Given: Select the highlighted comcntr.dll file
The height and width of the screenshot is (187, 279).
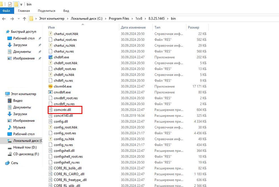Looking at the screenshot, I should click(62, 110).
